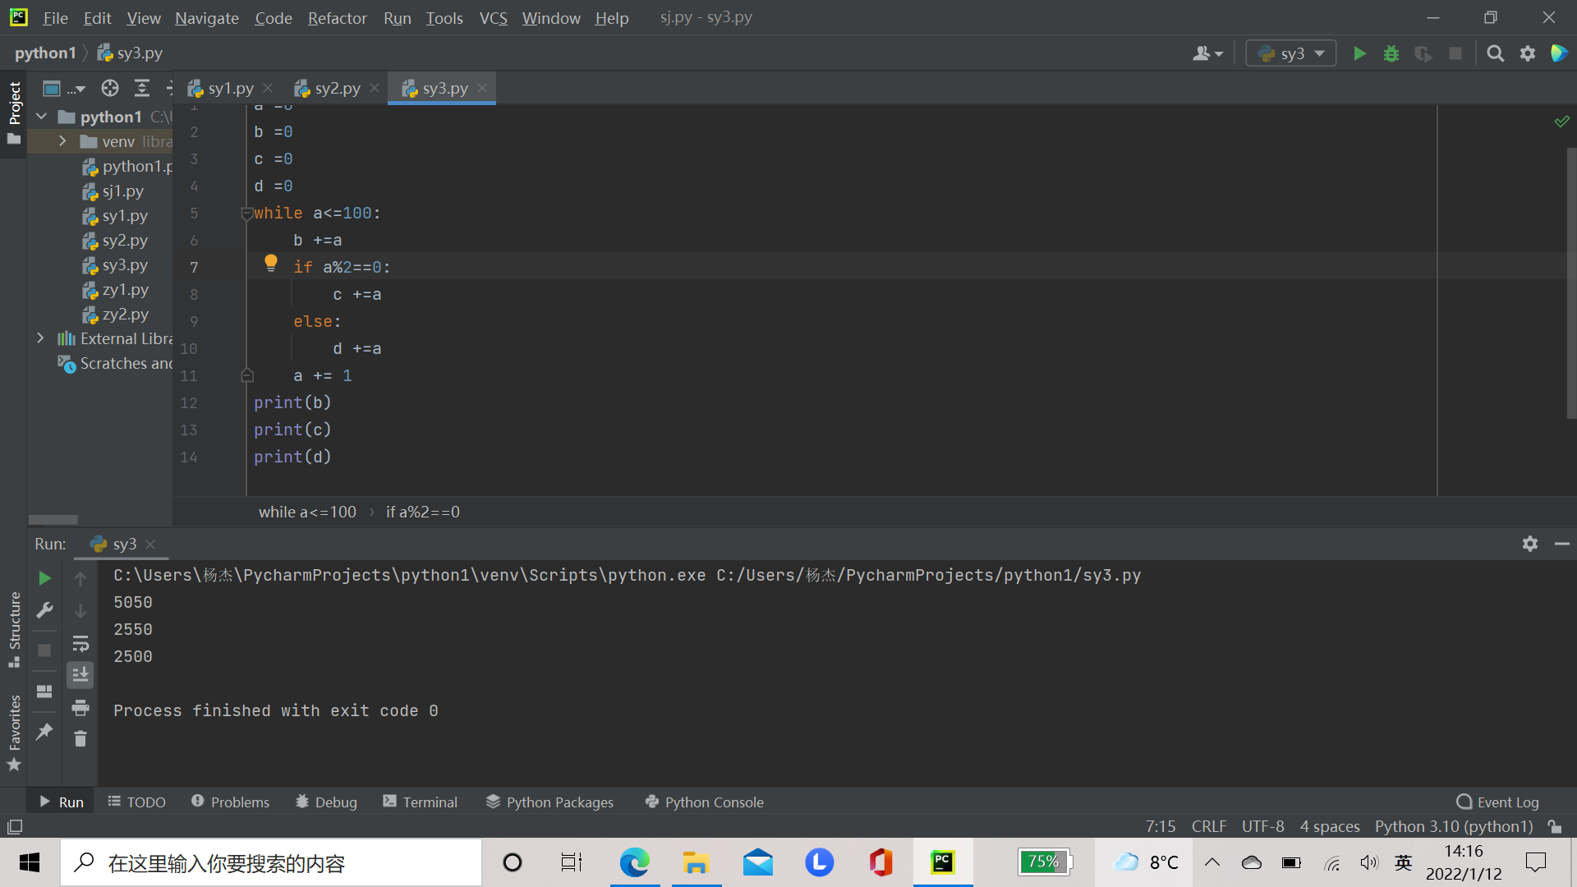Open zy1.py in project tree

pos(125,289)
